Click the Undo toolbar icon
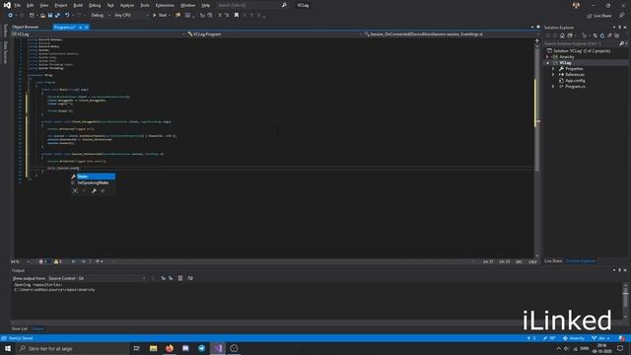The height and width of the screenshot is (355, 631). tap(67, 16)
